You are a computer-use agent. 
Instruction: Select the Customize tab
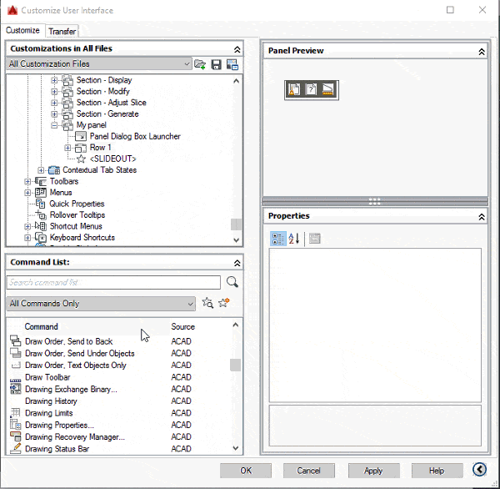22,31
